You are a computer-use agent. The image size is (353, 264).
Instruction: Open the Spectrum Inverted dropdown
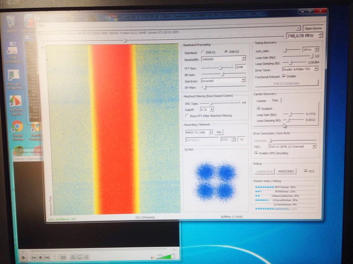pos(243,80)
